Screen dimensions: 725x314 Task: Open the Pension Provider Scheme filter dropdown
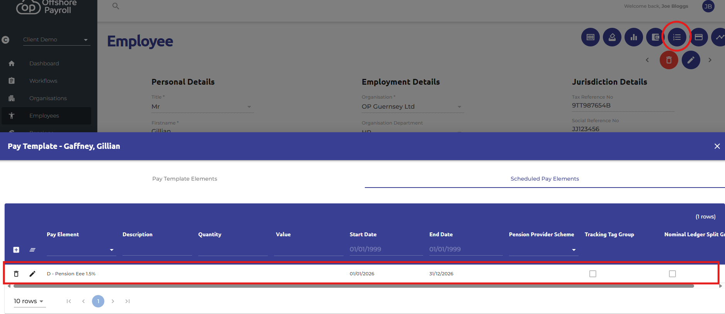(x=543, y=250)
